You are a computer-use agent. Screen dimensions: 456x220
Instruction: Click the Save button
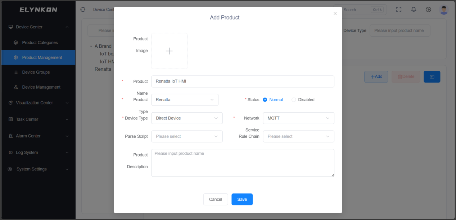(x=242, y=200)
